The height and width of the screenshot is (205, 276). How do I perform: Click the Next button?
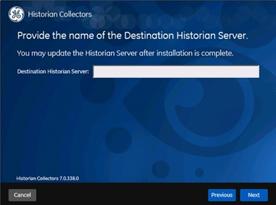point(254,195)
